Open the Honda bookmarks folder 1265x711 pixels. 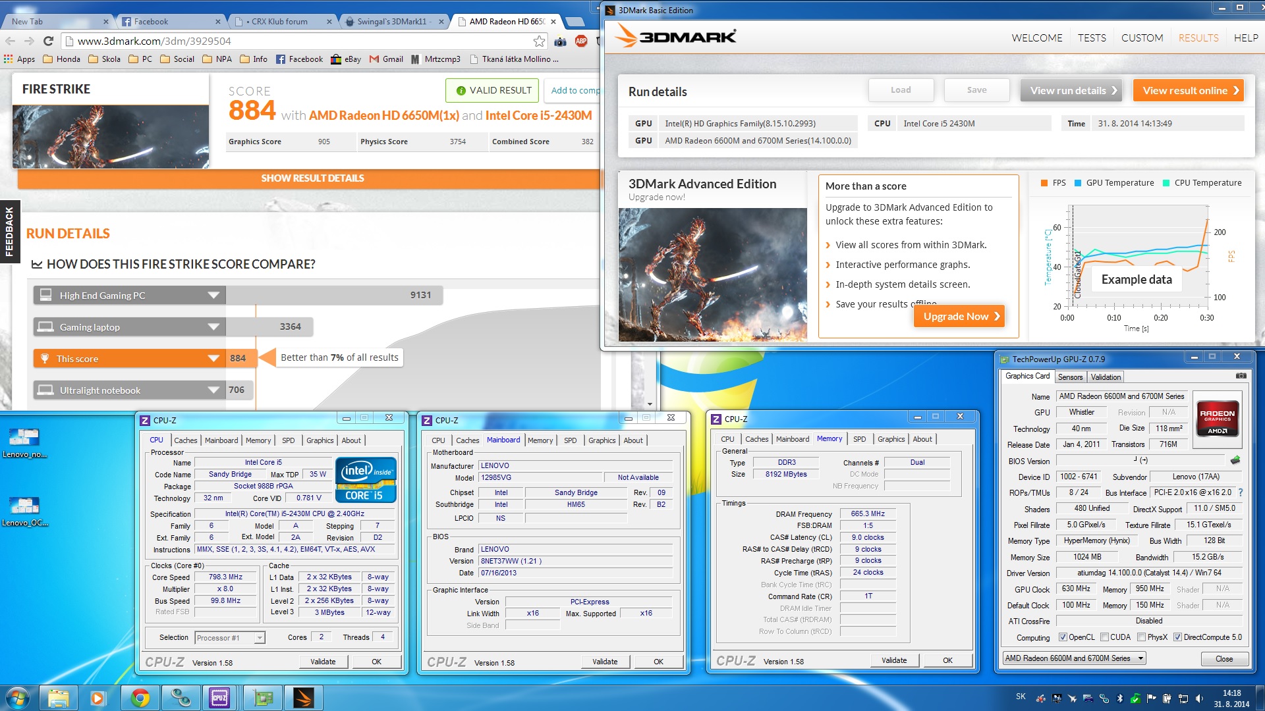[x=61, y=59]
